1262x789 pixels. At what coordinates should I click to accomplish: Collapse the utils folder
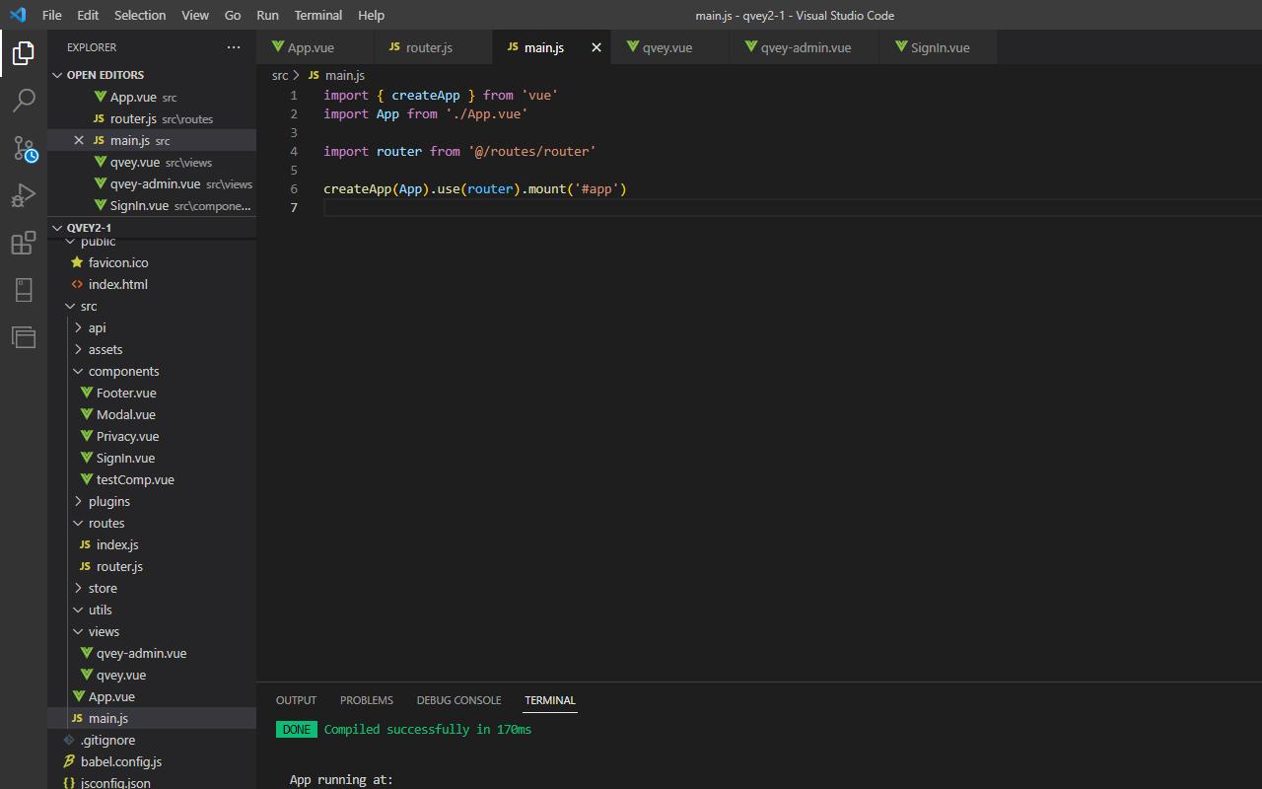coord(79,610)
